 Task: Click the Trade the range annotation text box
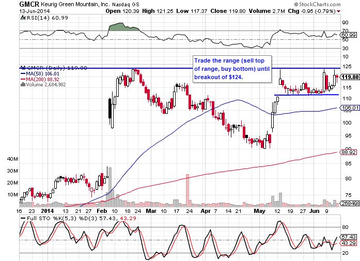[x=232, y=69]
